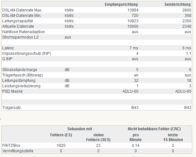Select the CRC per minute value 0.14
196x157 pixels.
pos(136,146)
